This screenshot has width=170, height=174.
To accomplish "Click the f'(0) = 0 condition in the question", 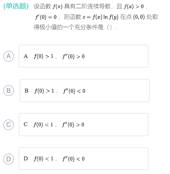I will click(46, 17).
